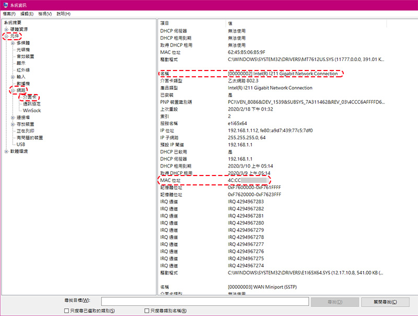Collapse the 元件 tree node
418x316 pixels.
tap(6, 36)
